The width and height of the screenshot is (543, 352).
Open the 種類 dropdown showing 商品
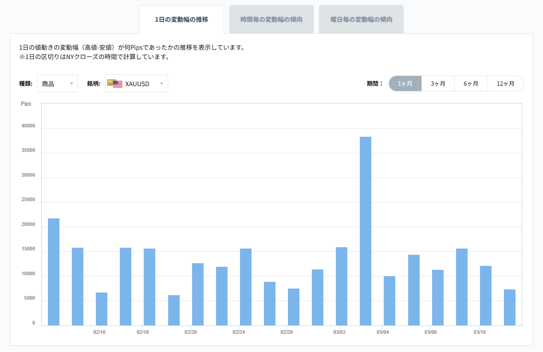pyautogui.click(x=57, y=83)
